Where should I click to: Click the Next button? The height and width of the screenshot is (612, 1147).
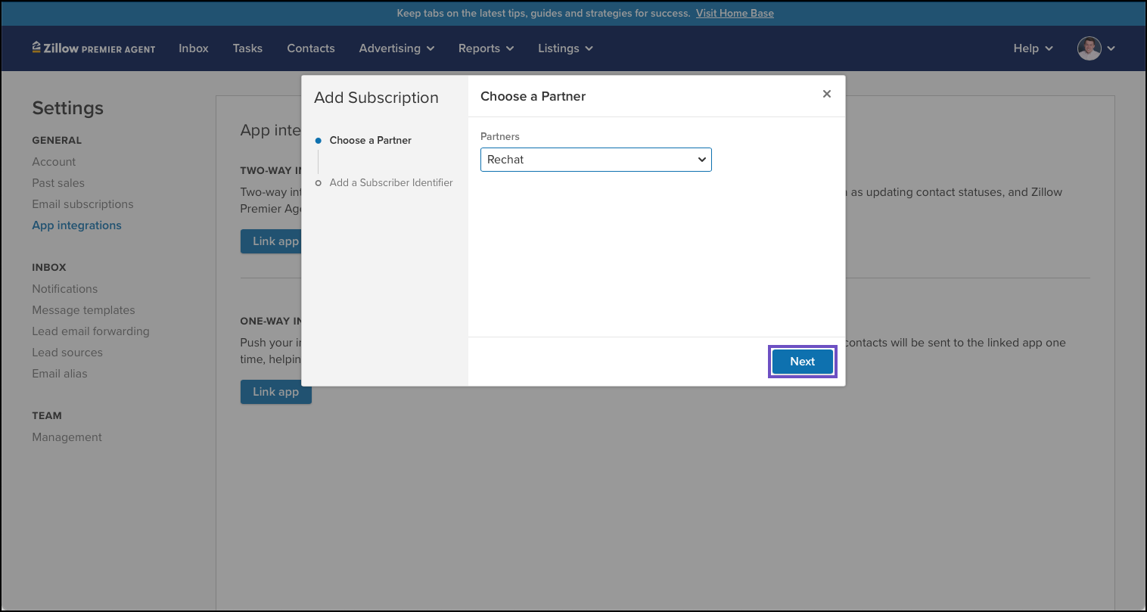point(802,362)
